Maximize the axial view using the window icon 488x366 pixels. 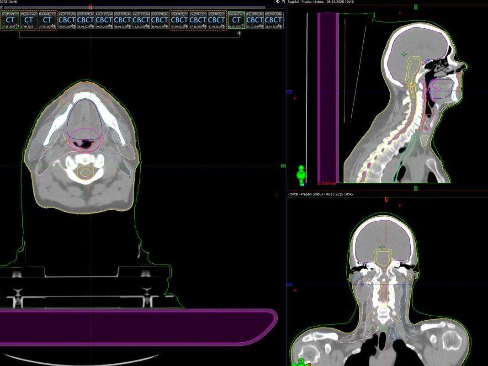(283, 2)
